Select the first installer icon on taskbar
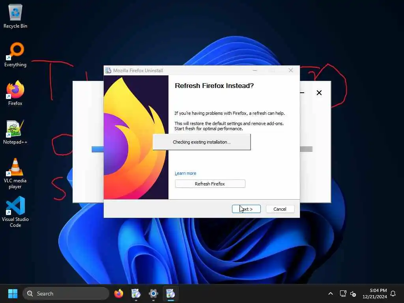 [x=136, y=294]
